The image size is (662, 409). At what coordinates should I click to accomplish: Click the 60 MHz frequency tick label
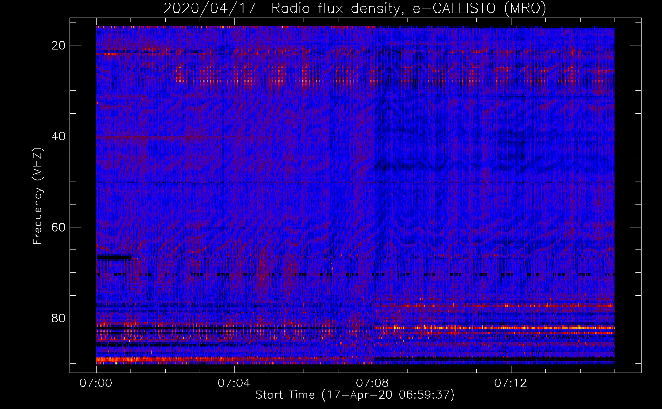click(59, 227)
